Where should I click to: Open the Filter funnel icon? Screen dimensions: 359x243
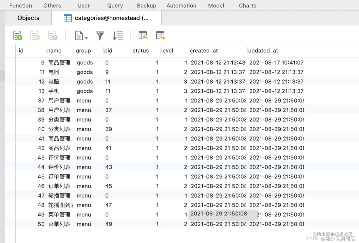tap(100, 35)
